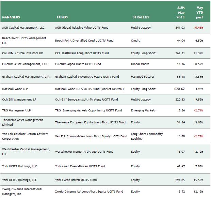Click the FUNDS column header

tap(62, 17)
